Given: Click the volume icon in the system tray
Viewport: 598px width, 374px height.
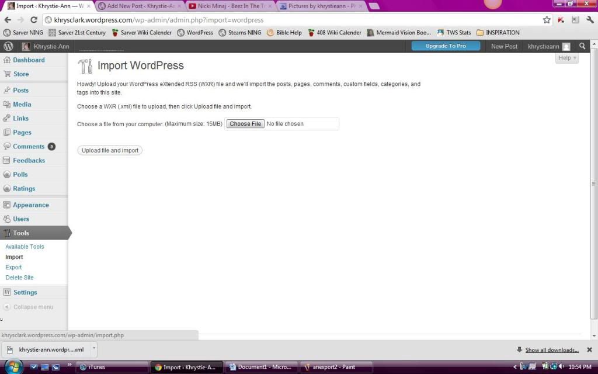Looking at the screenshot, I should [x=561, y=367].
